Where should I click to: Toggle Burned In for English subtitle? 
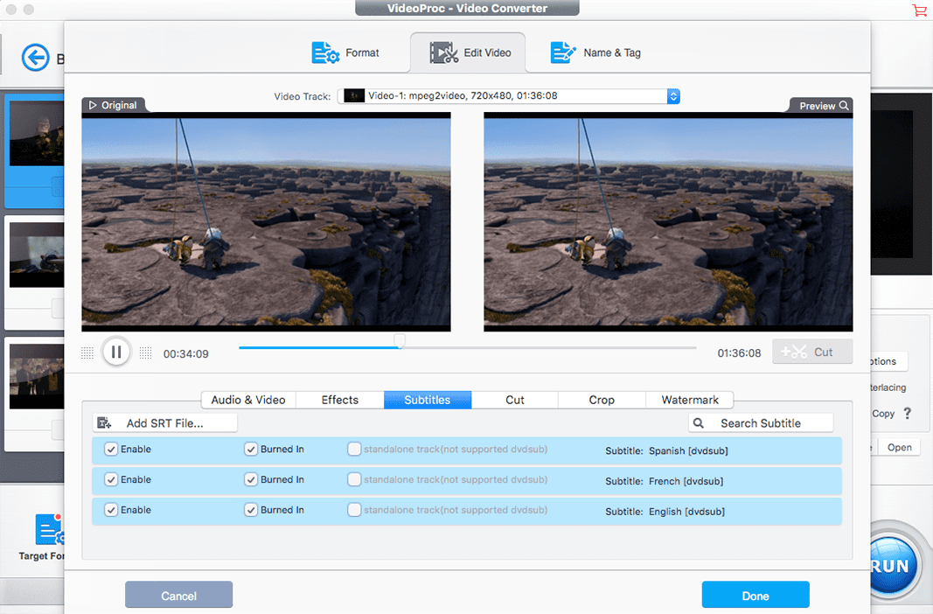250,510
